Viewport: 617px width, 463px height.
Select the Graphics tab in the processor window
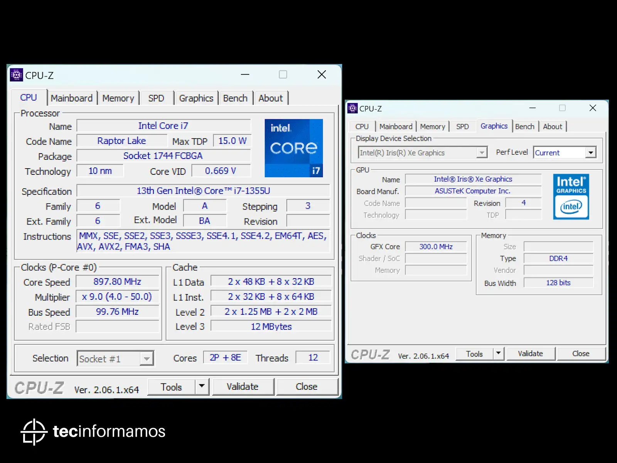pyautogui.click(x=196, y=98)
